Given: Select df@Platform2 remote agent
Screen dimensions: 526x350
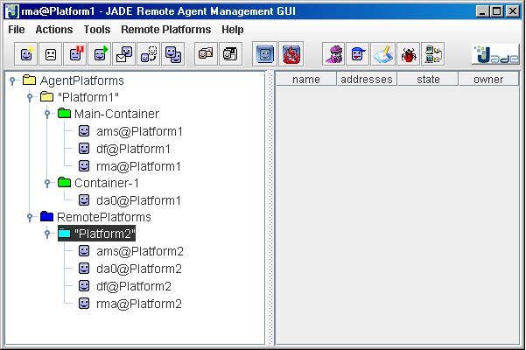Looking at the screenshot, I should [x=134, y=286].
